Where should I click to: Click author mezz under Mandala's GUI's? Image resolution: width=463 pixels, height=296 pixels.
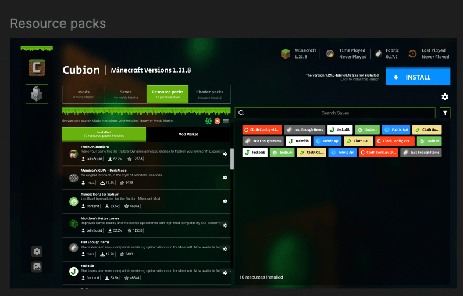[x=88, y=183]
